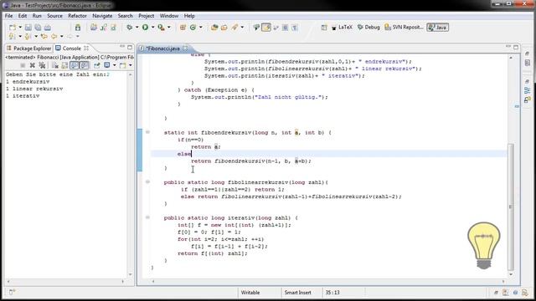The width and height of the screenshot is (536, 301).
Task: Open the Edit menu
Action: (23, 16)
